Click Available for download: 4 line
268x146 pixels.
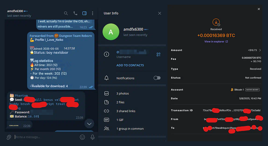pos(49,86)
